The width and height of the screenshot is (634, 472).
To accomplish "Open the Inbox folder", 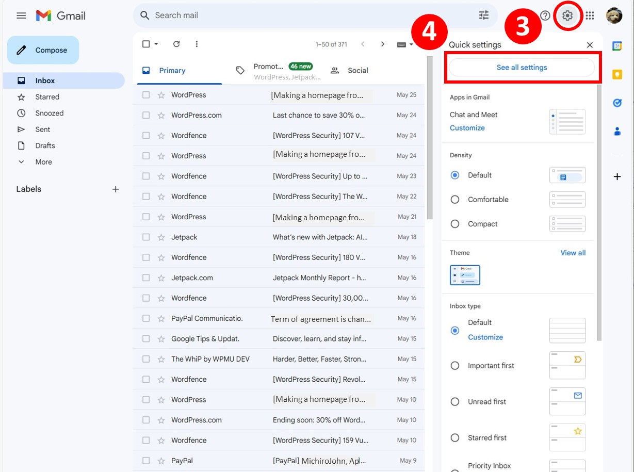I will point(64,80).
